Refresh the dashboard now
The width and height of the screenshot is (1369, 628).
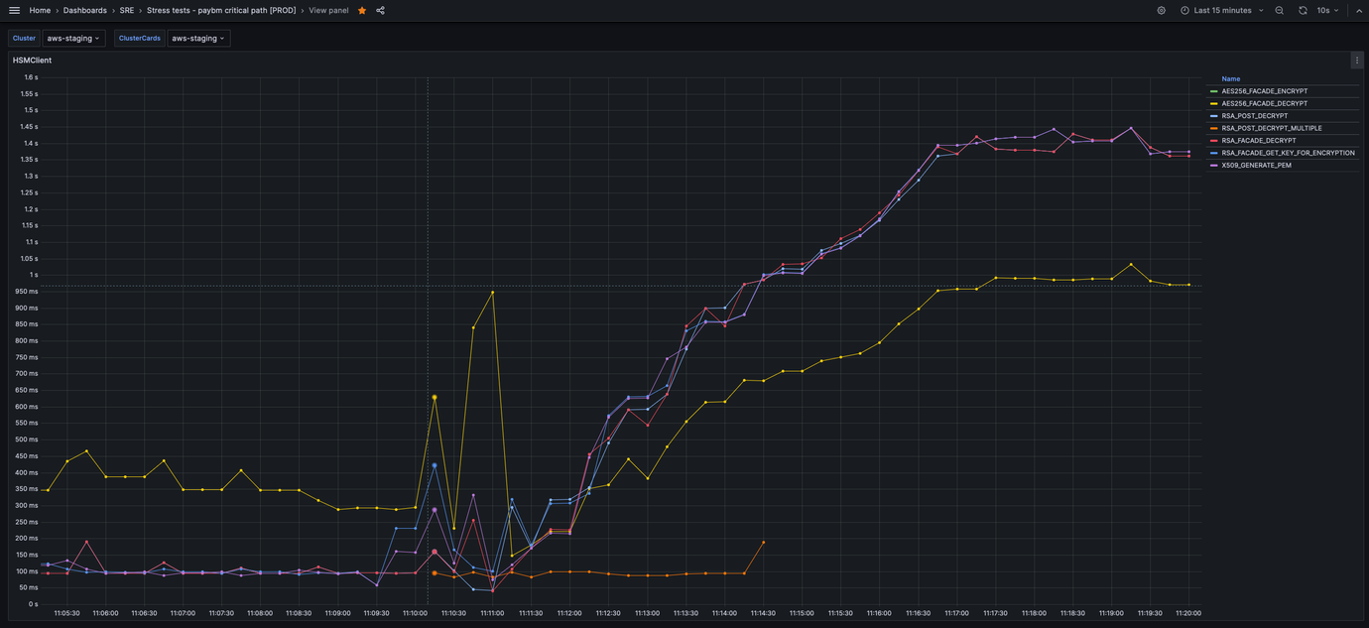pyautogui.click(x=1303, y=10)
